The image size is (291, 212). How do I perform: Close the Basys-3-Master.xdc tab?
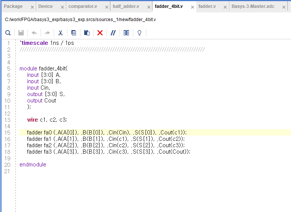tap(284, 7)
